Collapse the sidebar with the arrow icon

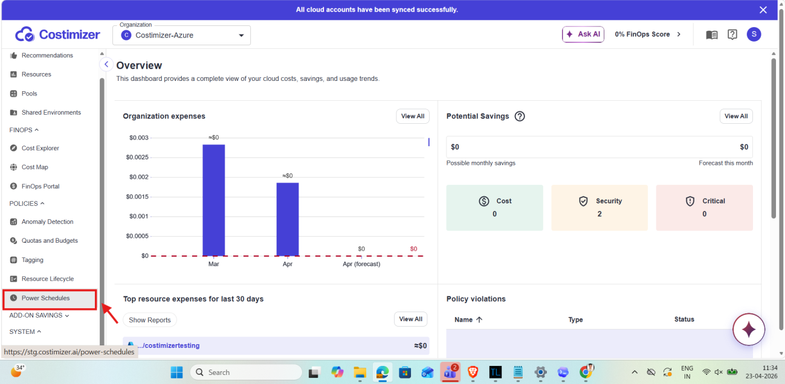click(x=106, y=64)
